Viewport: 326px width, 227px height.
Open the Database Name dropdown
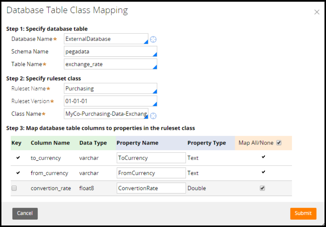(106, 39)
